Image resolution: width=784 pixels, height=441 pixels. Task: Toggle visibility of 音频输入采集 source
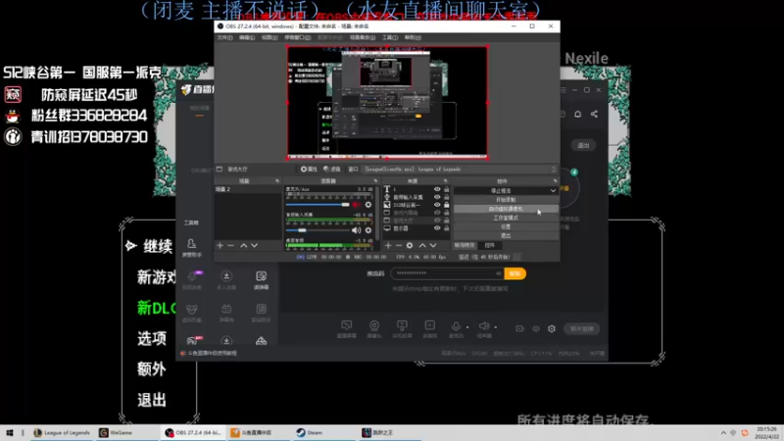coord(437,197)
